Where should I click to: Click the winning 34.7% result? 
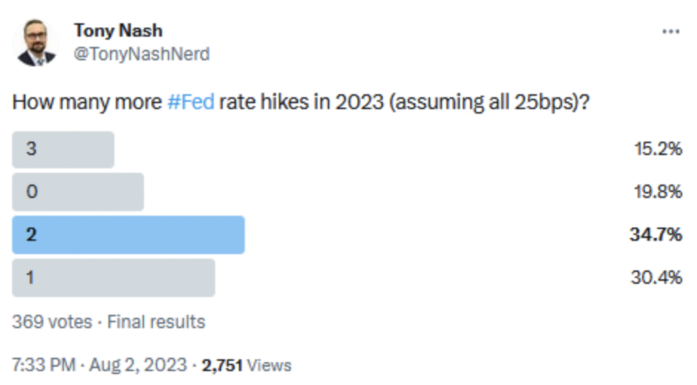coord(655,235)
